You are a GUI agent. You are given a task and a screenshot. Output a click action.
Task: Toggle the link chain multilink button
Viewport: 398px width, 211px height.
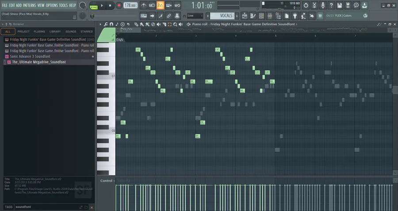point(168,16)
